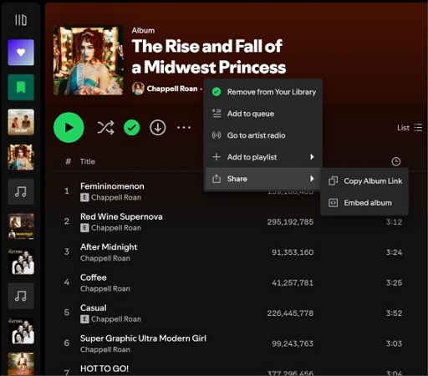Click the clock duration column header
Image resolution: width=428 pixels, height=376 pixels.
tap(396, 161)
